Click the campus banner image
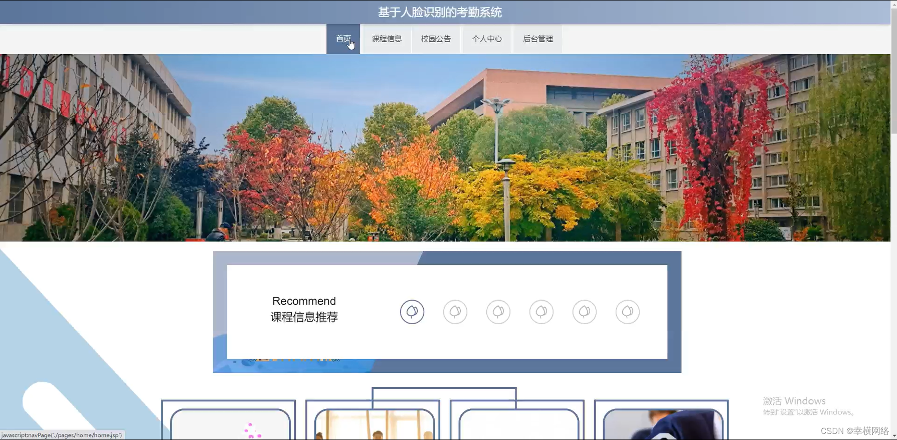 pos(445,148)
